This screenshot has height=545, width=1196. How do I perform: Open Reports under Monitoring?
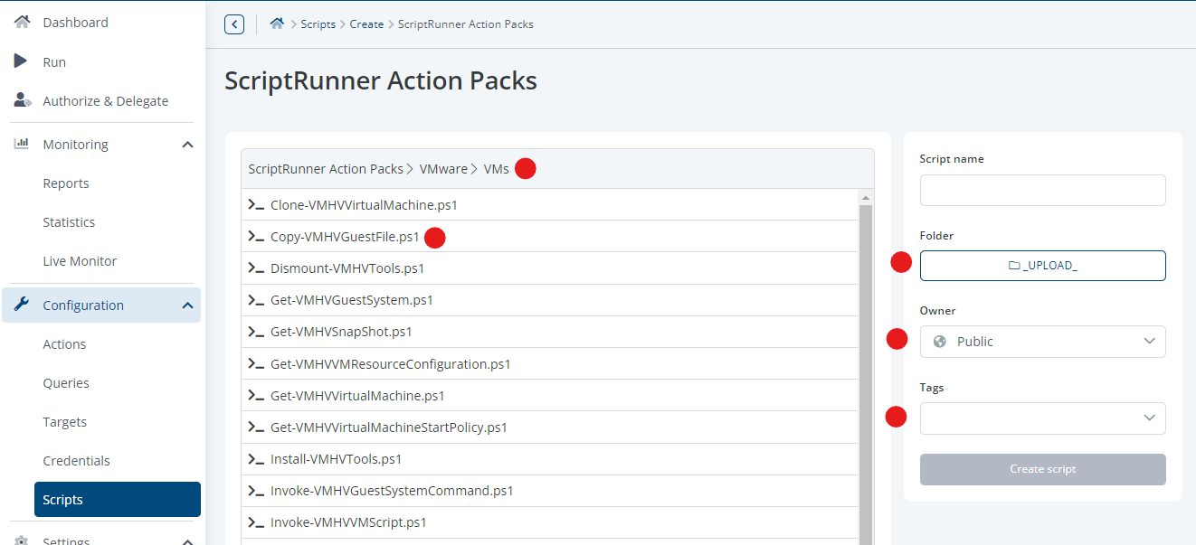coord(66,183)
